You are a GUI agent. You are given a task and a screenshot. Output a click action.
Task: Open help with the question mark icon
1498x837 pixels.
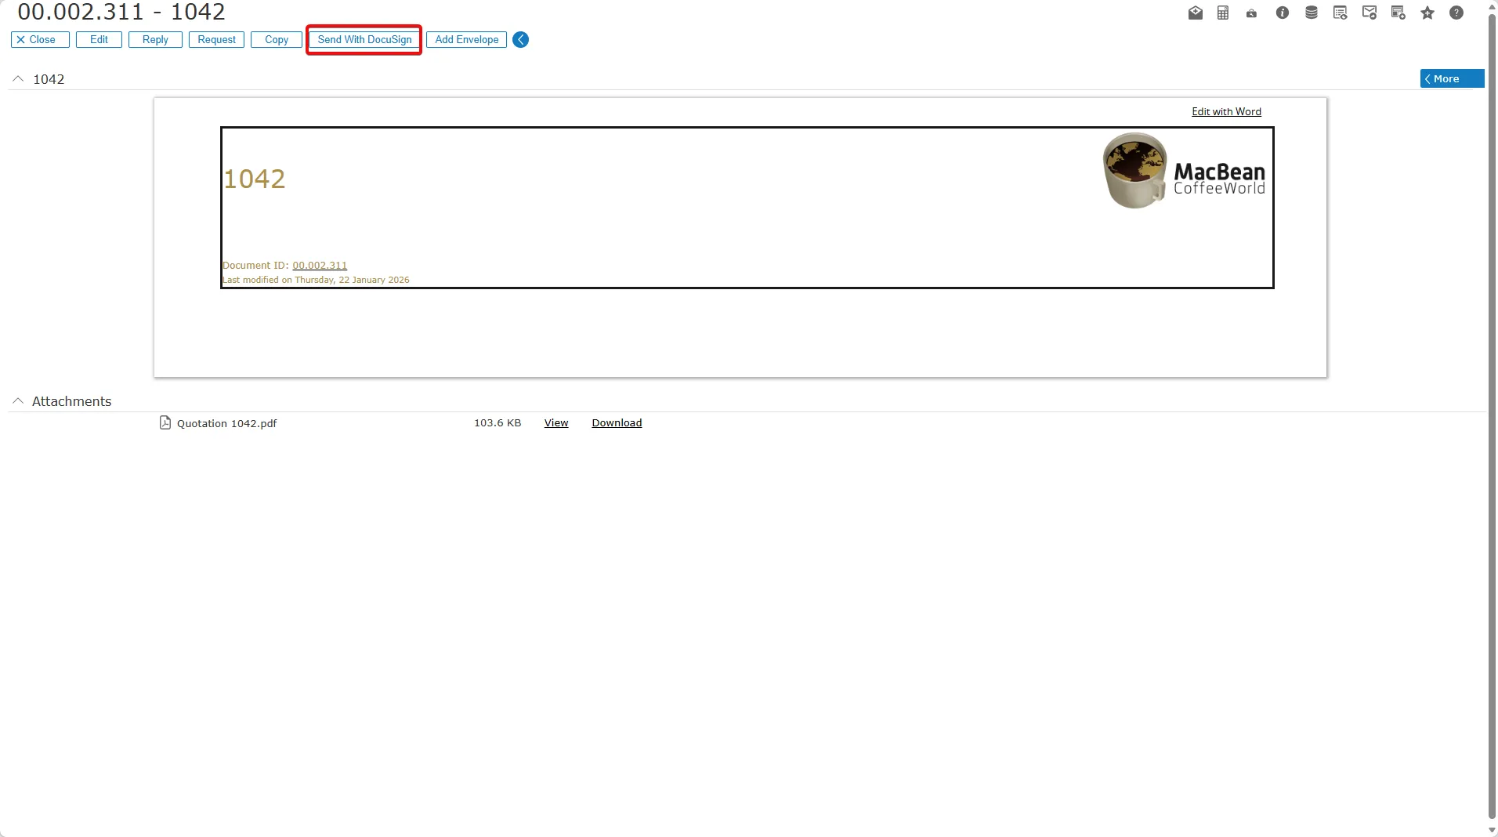[x=1456, y=13]
